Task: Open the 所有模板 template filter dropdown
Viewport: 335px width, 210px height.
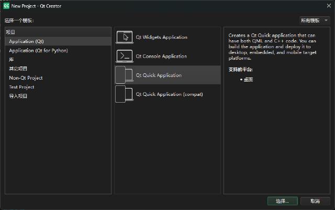Action: pyautogui.click(x=314, y=20)
